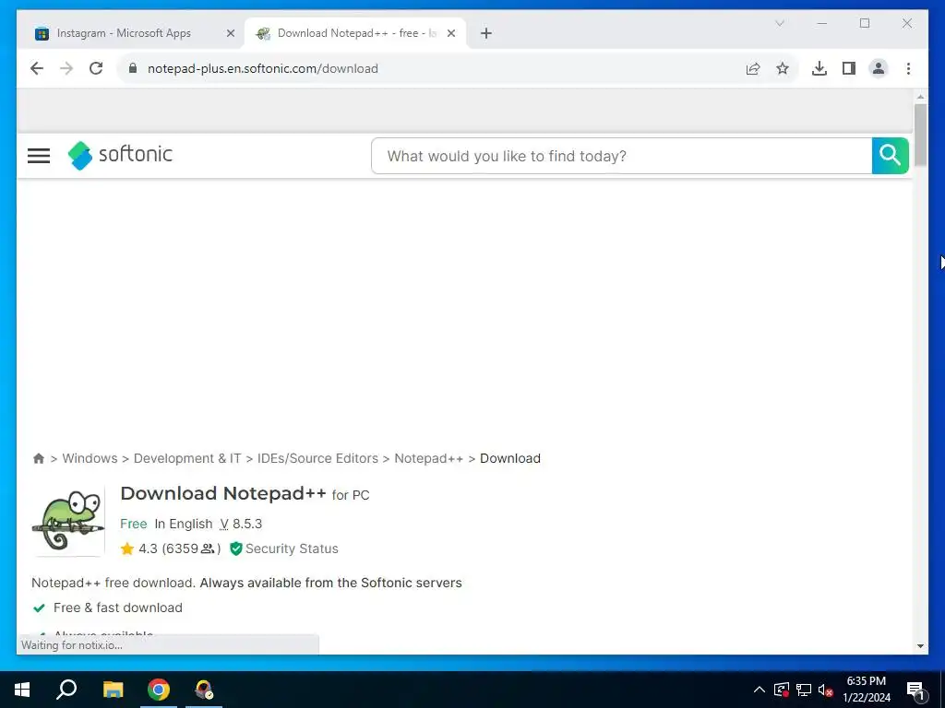Click the network tray icon
Image resolution: width=945 pixels, height=708 pixels.
point(804,690)
